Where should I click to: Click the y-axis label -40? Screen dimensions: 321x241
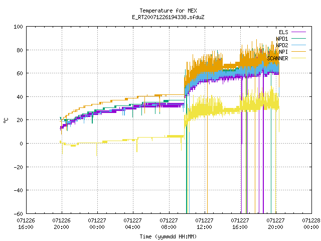(x=18, y=190)
